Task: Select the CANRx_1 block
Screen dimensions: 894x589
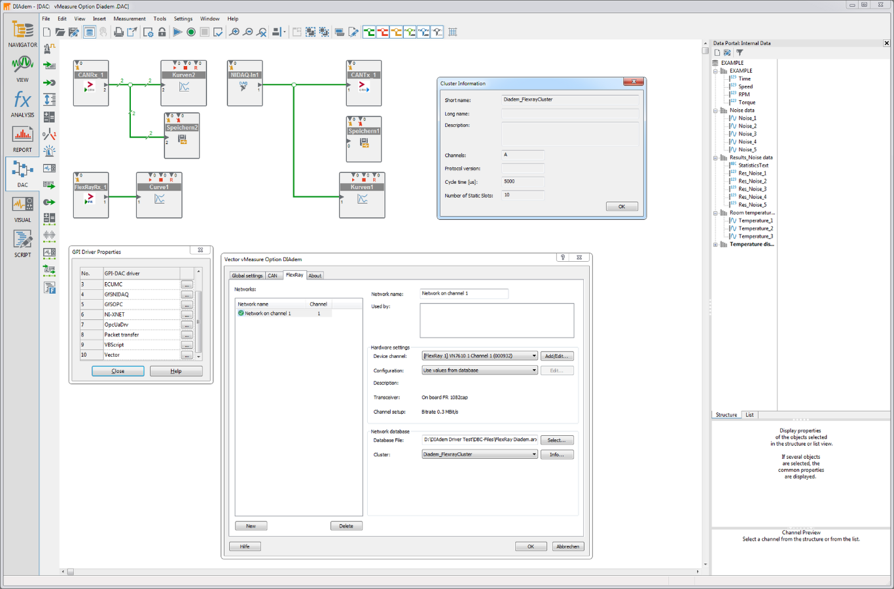Action: (91, 83)
